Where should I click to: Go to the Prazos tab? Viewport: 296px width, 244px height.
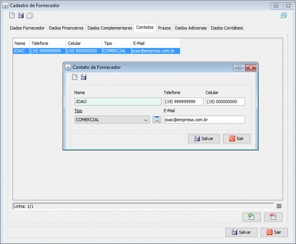click(x=164, y=28)
